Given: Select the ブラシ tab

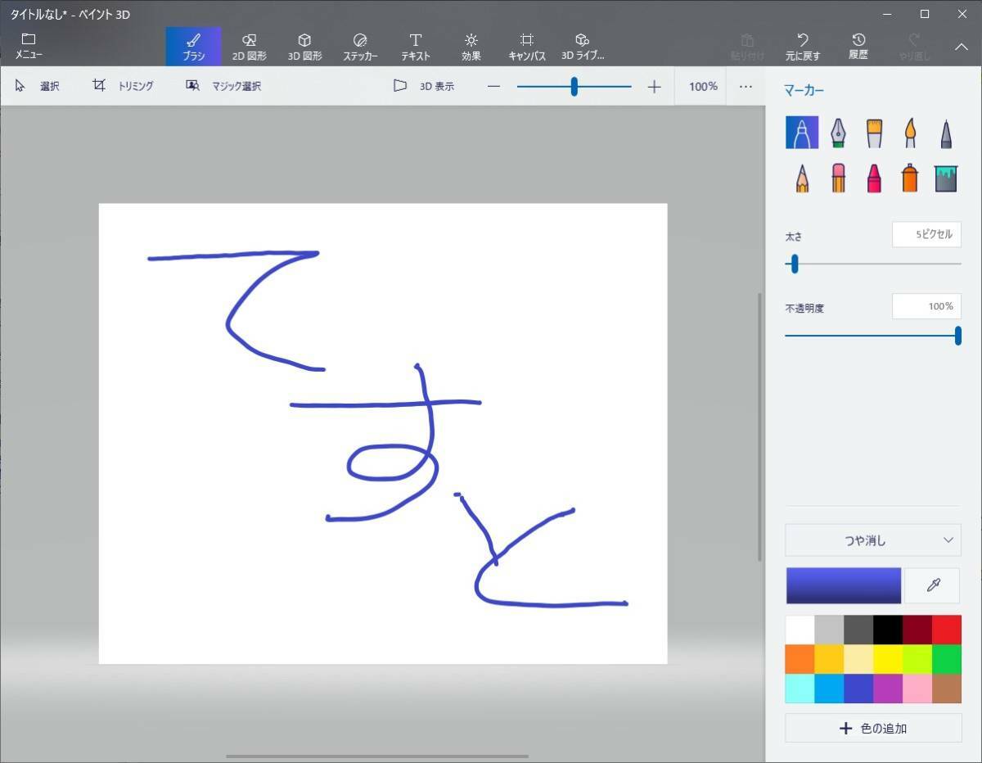Looking at the screenshot, I should pyautogui.click(x=193, y=47).
